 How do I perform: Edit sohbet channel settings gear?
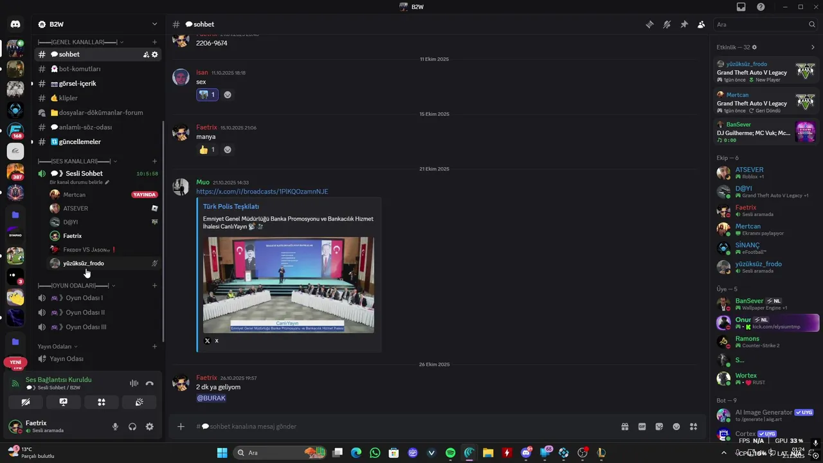tap(155, 55)
